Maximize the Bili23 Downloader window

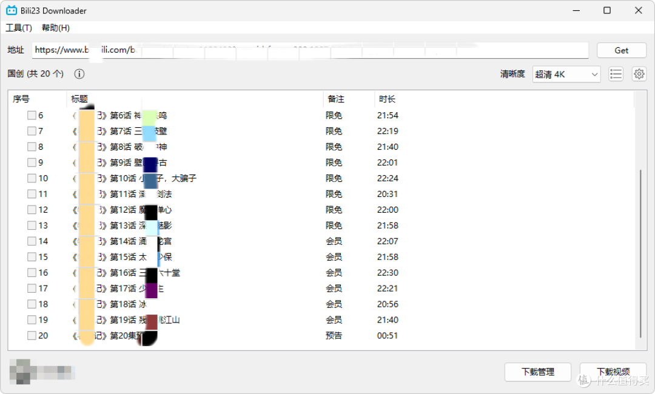(607, 10)
